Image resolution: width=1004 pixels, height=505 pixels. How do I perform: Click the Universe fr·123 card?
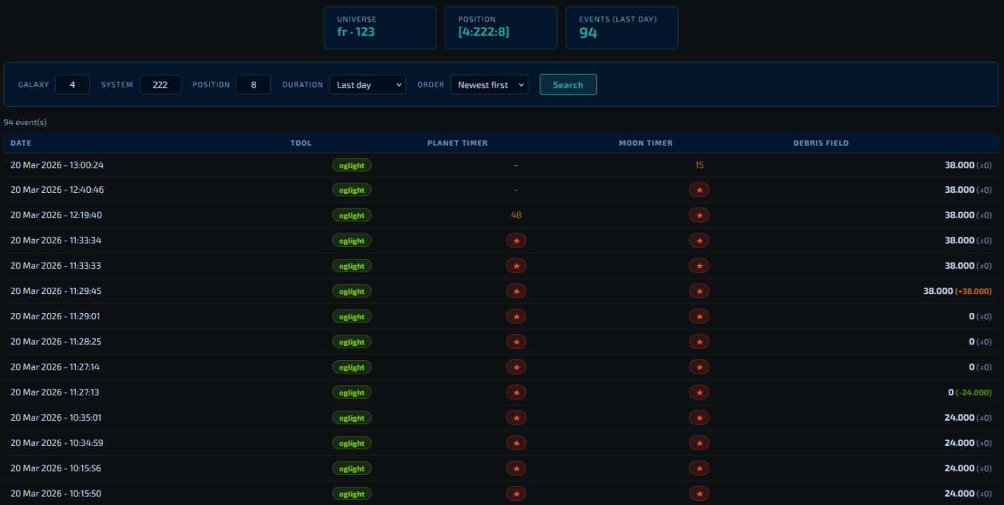[379, 28]
